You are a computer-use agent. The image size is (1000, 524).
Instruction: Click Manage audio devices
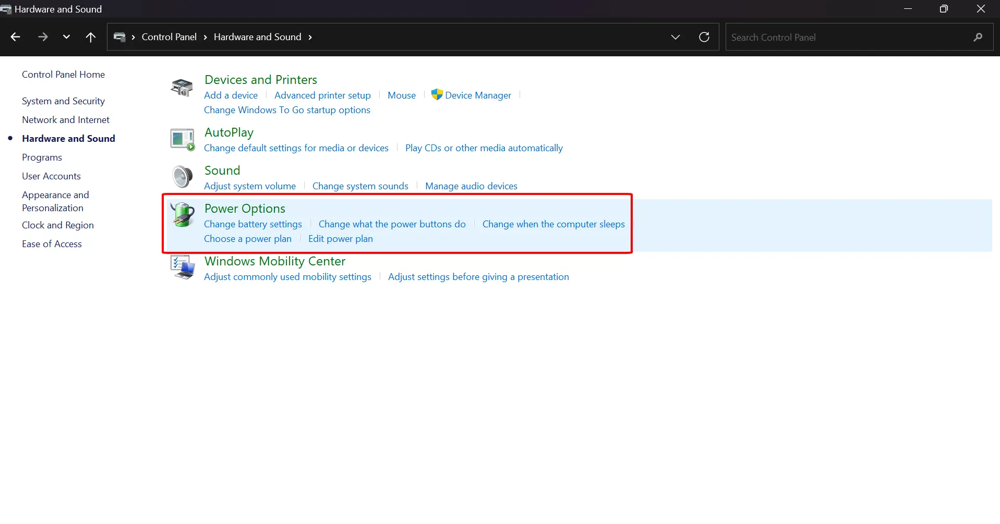click(x=471, y=186)
